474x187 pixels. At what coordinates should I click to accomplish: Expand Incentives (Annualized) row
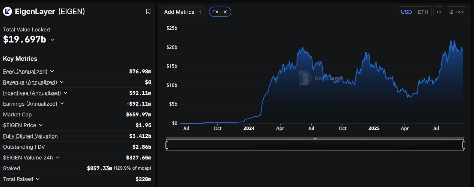[66, 93]
